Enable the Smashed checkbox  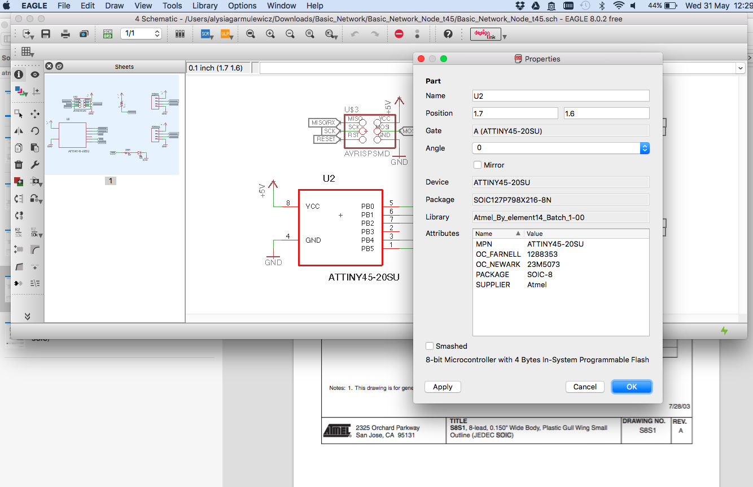click(430, 346)
